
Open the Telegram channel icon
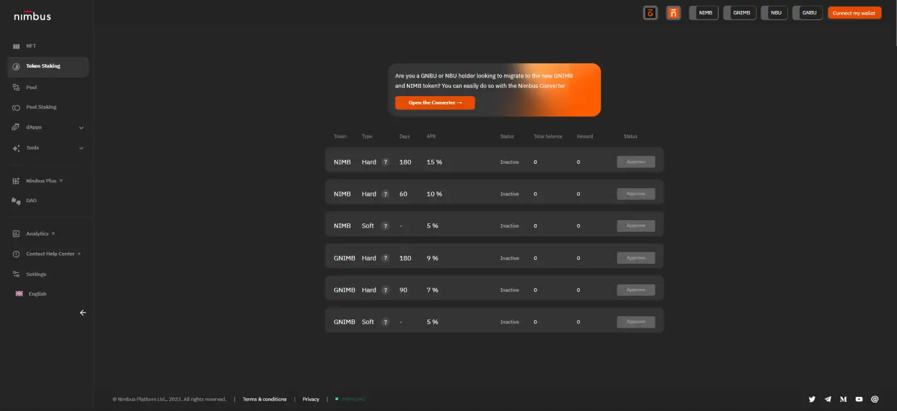coord(828,399)
